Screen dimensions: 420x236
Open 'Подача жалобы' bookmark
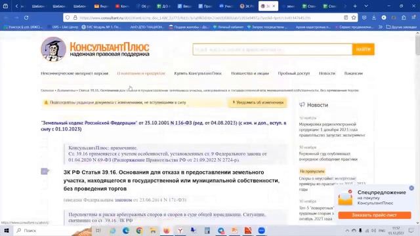[x=188, y=27]
